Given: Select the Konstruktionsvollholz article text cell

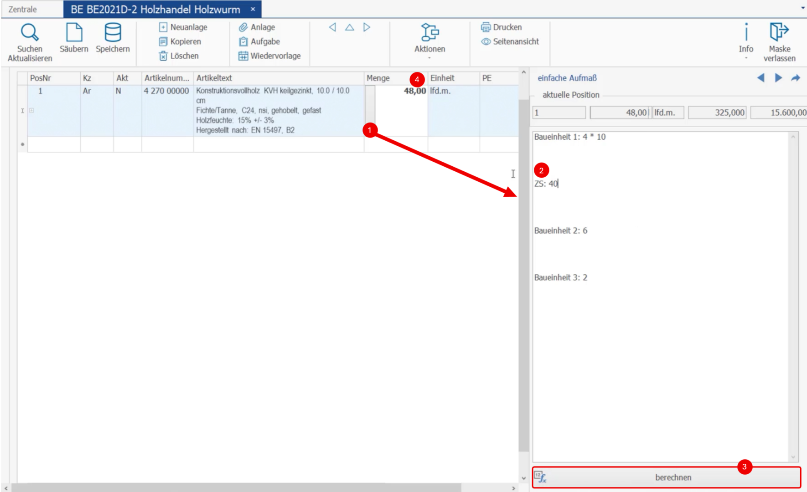Looking at the screenshot, I should 279,111.
